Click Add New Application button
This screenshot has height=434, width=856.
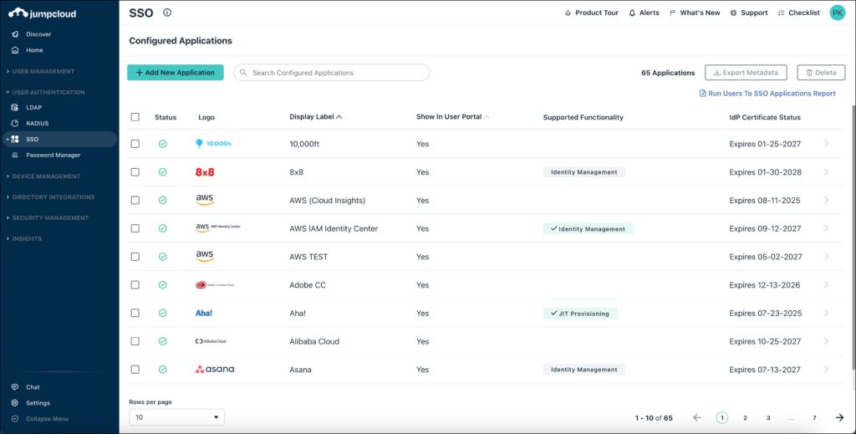[175, 73]
